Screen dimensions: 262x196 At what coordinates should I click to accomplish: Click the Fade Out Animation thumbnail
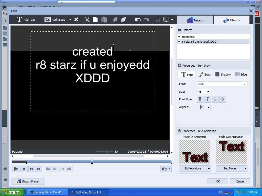coord(231,152)
